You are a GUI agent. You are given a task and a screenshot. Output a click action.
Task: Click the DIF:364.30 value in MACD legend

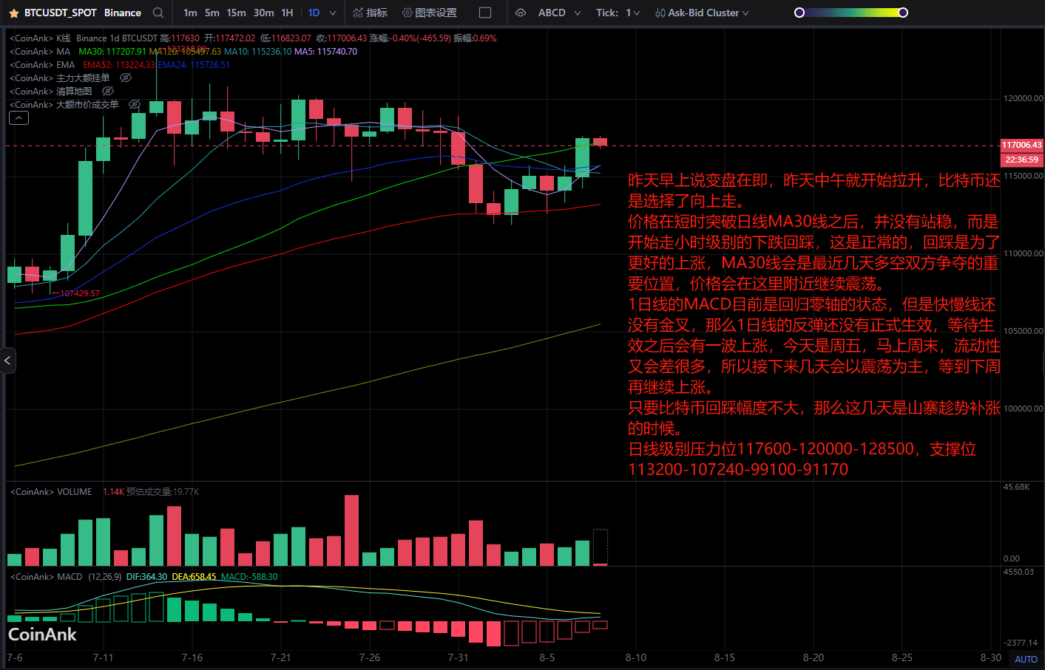[146, 576]
